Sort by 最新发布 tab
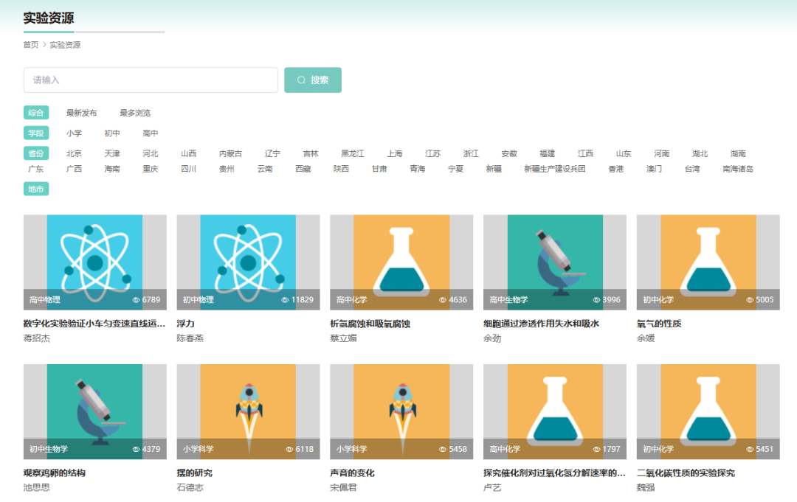 (81, 113)
